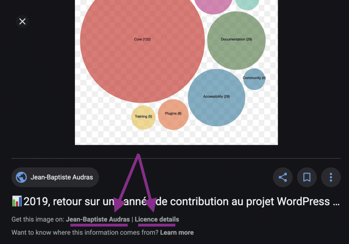The image size is (349, 244).
Task: Click the blue Accessibility (28) bubble
Action: coord(216,97)
